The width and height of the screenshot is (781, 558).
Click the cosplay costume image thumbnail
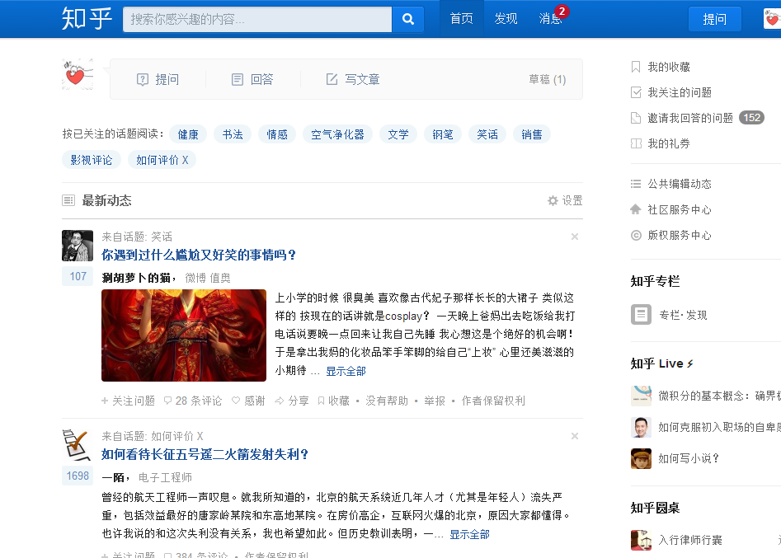[x=183, y=335]
